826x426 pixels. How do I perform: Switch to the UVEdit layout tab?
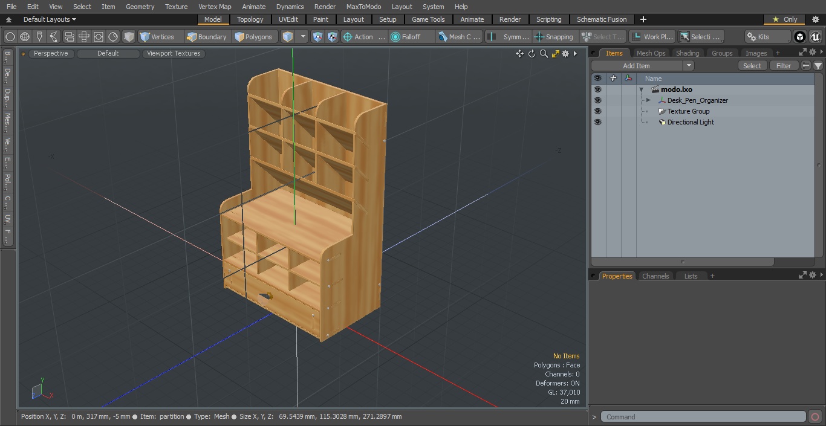(x=288, y=19)
